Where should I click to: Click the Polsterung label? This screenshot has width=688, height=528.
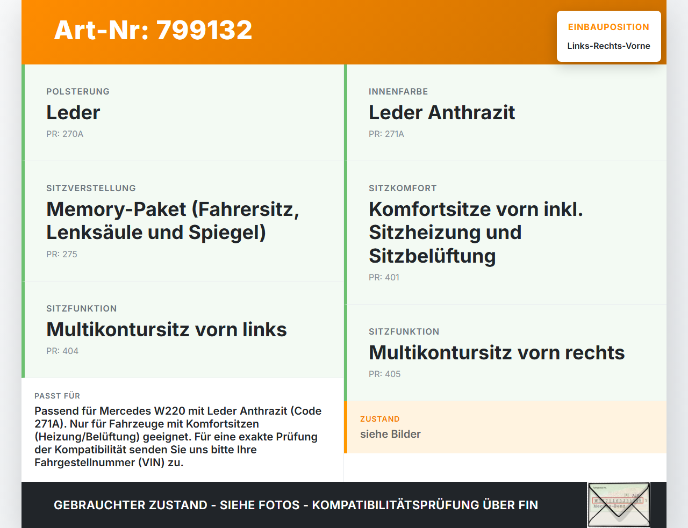[78, 91]
